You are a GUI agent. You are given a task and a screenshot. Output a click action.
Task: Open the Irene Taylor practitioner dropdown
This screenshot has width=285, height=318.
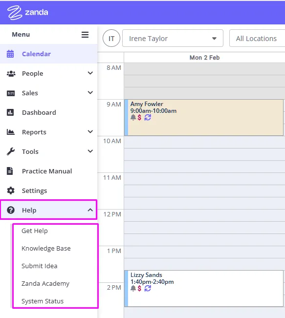point(173,38)
